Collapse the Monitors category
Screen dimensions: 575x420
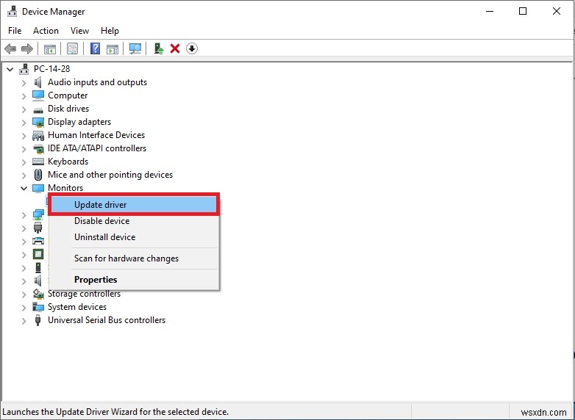(24, 188)
